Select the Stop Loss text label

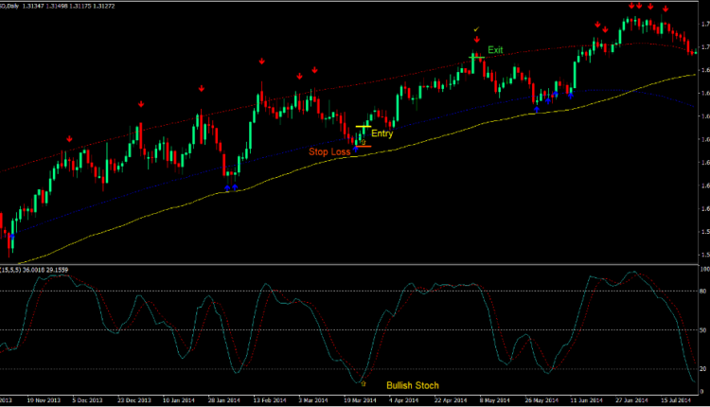(328, 150)
